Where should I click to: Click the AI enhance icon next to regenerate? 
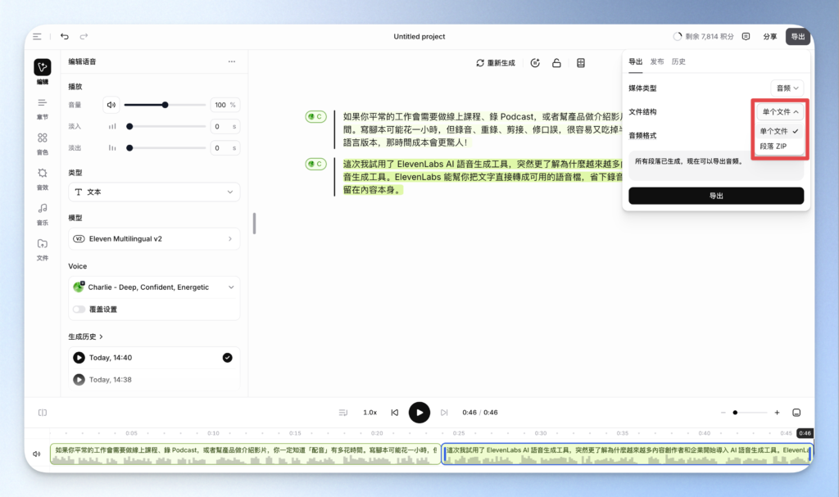[535, 63]
